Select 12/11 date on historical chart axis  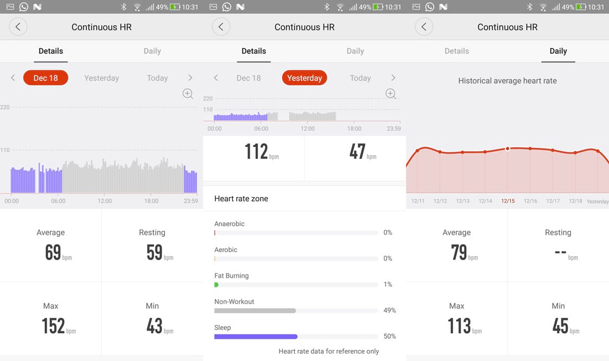[x=418, y=201]
